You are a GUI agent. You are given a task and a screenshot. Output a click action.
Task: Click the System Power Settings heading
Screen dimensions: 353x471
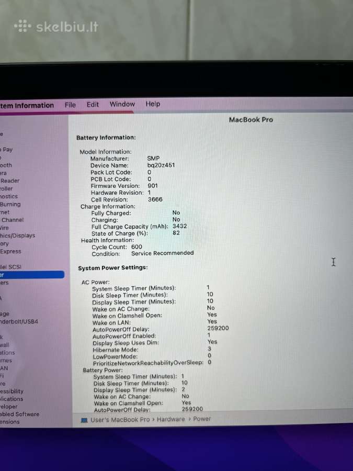[113, 267]
